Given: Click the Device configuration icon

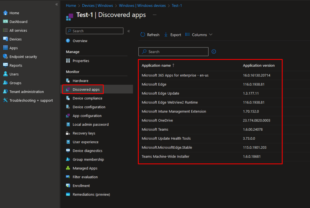Looking at the screenshot, I should click(x=68, y=107).
